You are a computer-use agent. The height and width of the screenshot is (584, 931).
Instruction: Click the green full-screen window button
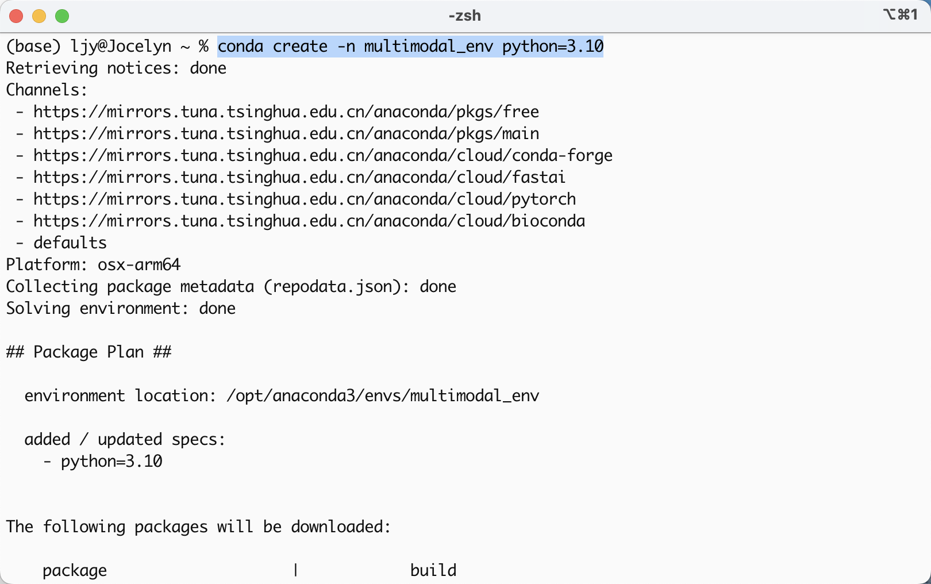point(62,16)
